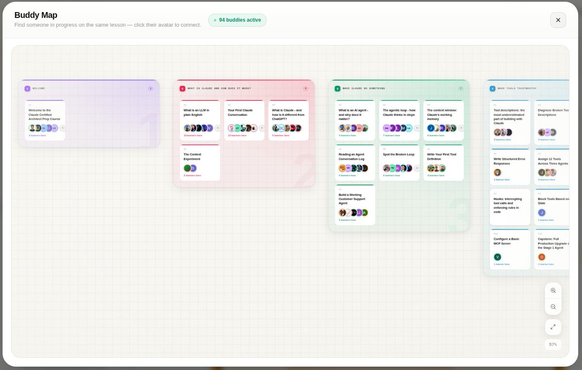Viewport: 582px width, 370px height.
Task: Zoom in on the buddy map
Action: (553, 291)
